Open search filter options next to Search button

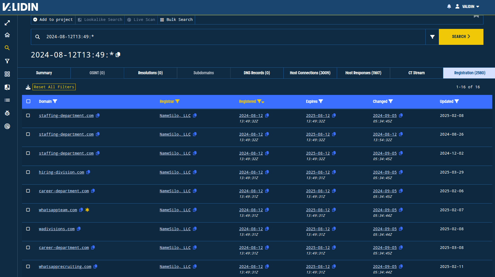point(432,37)
